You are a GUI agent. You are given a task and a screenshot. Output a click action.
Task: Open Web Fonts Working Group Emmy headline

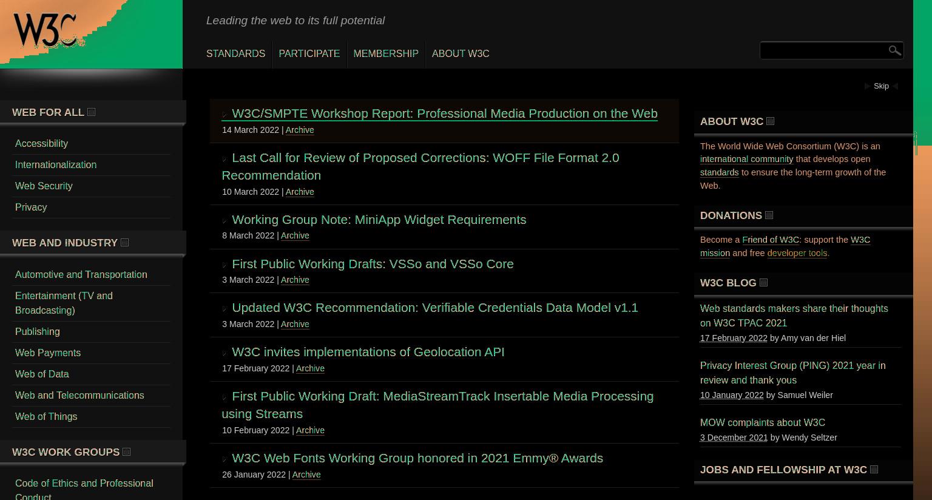pos(417,458)
